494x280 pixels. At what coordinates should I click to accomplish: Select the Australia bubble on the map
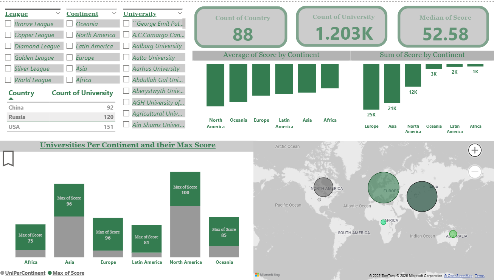(453, 234)
